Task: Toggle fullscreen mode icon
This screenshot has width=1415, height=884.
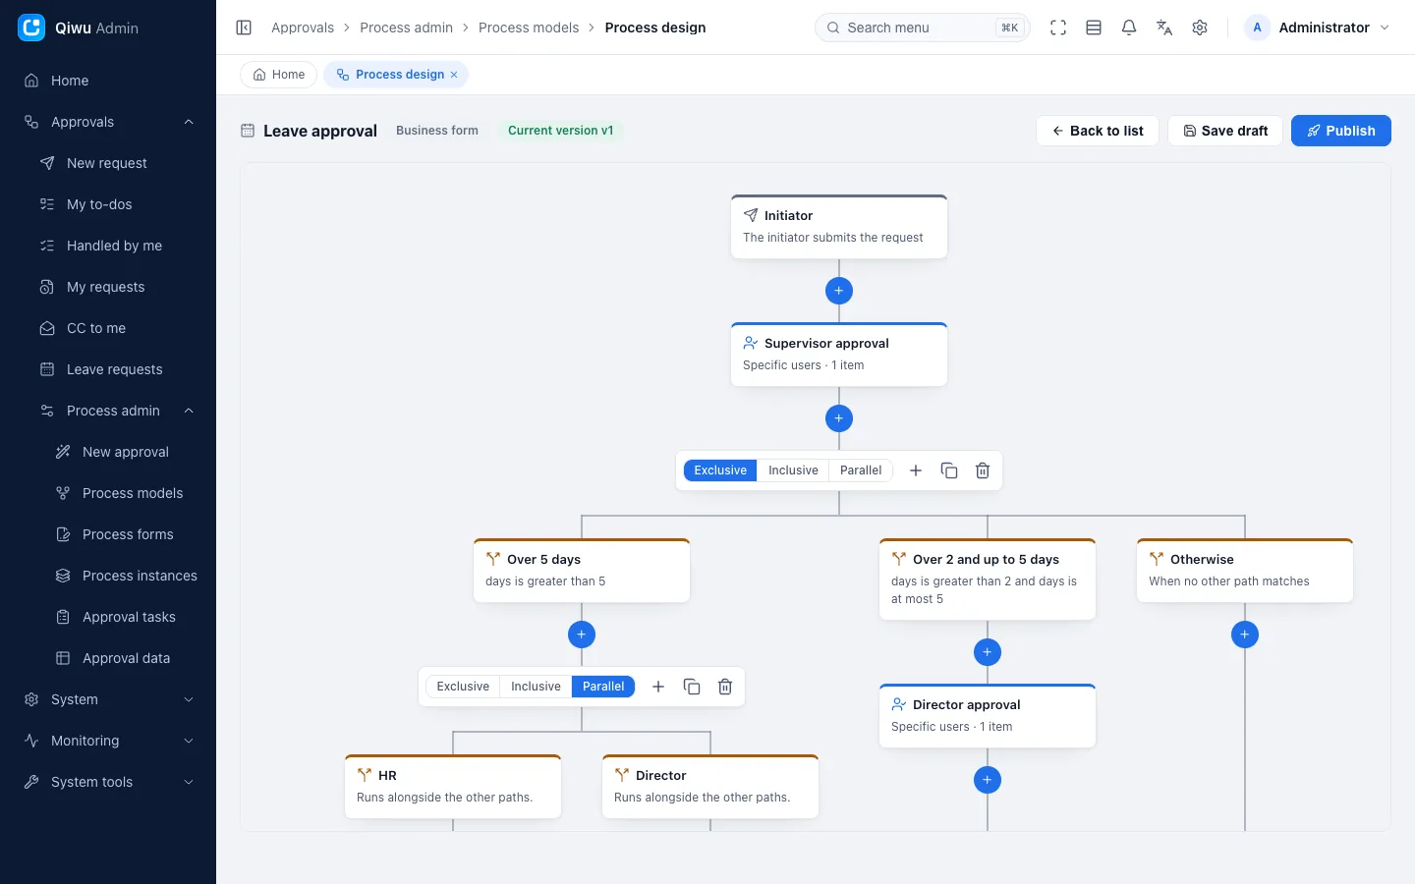Action: pyautogui.click(x=1058, y=28)
